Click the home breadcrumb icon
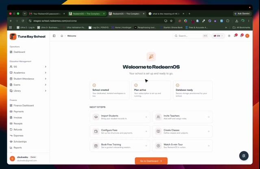The height and width of the screenshot is (169, 260). coord(62,36)
